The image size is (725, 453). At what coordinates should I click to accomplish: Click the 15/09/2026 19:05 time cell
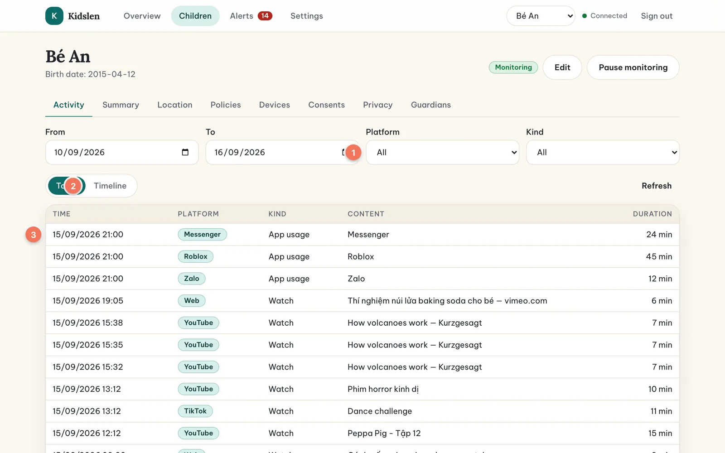point(88,301)
